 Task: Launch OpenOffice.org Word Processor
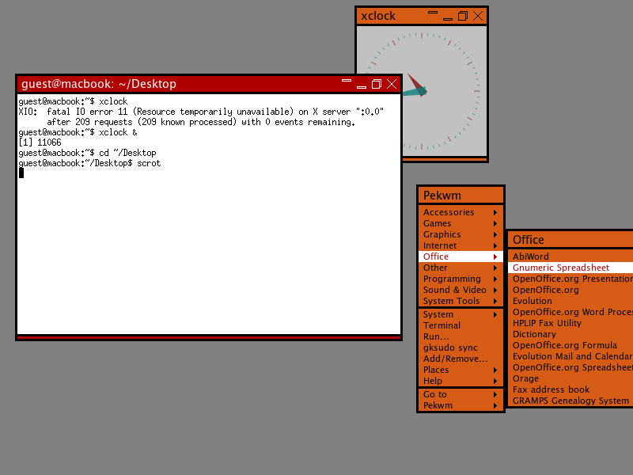[570, 312]
